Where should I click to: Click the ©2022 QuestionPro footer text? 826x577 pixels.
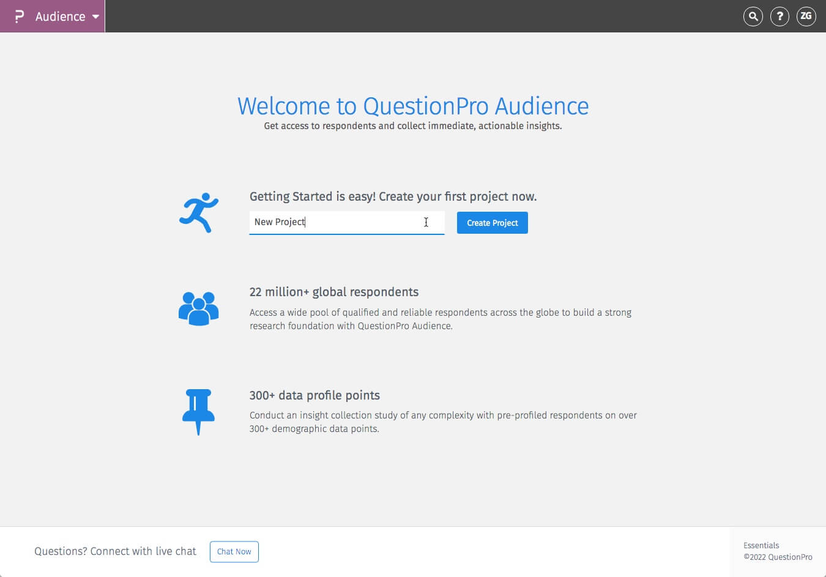click(x=778, y=557)
